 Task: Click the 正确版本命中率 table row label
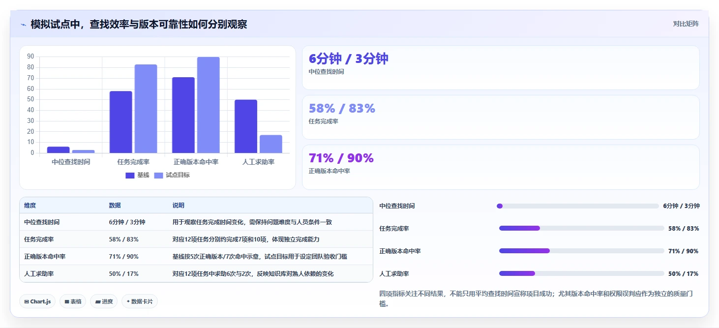point(45,257)
